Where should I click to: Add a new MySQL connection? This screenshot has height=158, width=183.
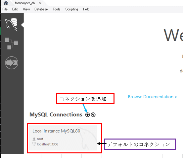click(x=87, y=115)
